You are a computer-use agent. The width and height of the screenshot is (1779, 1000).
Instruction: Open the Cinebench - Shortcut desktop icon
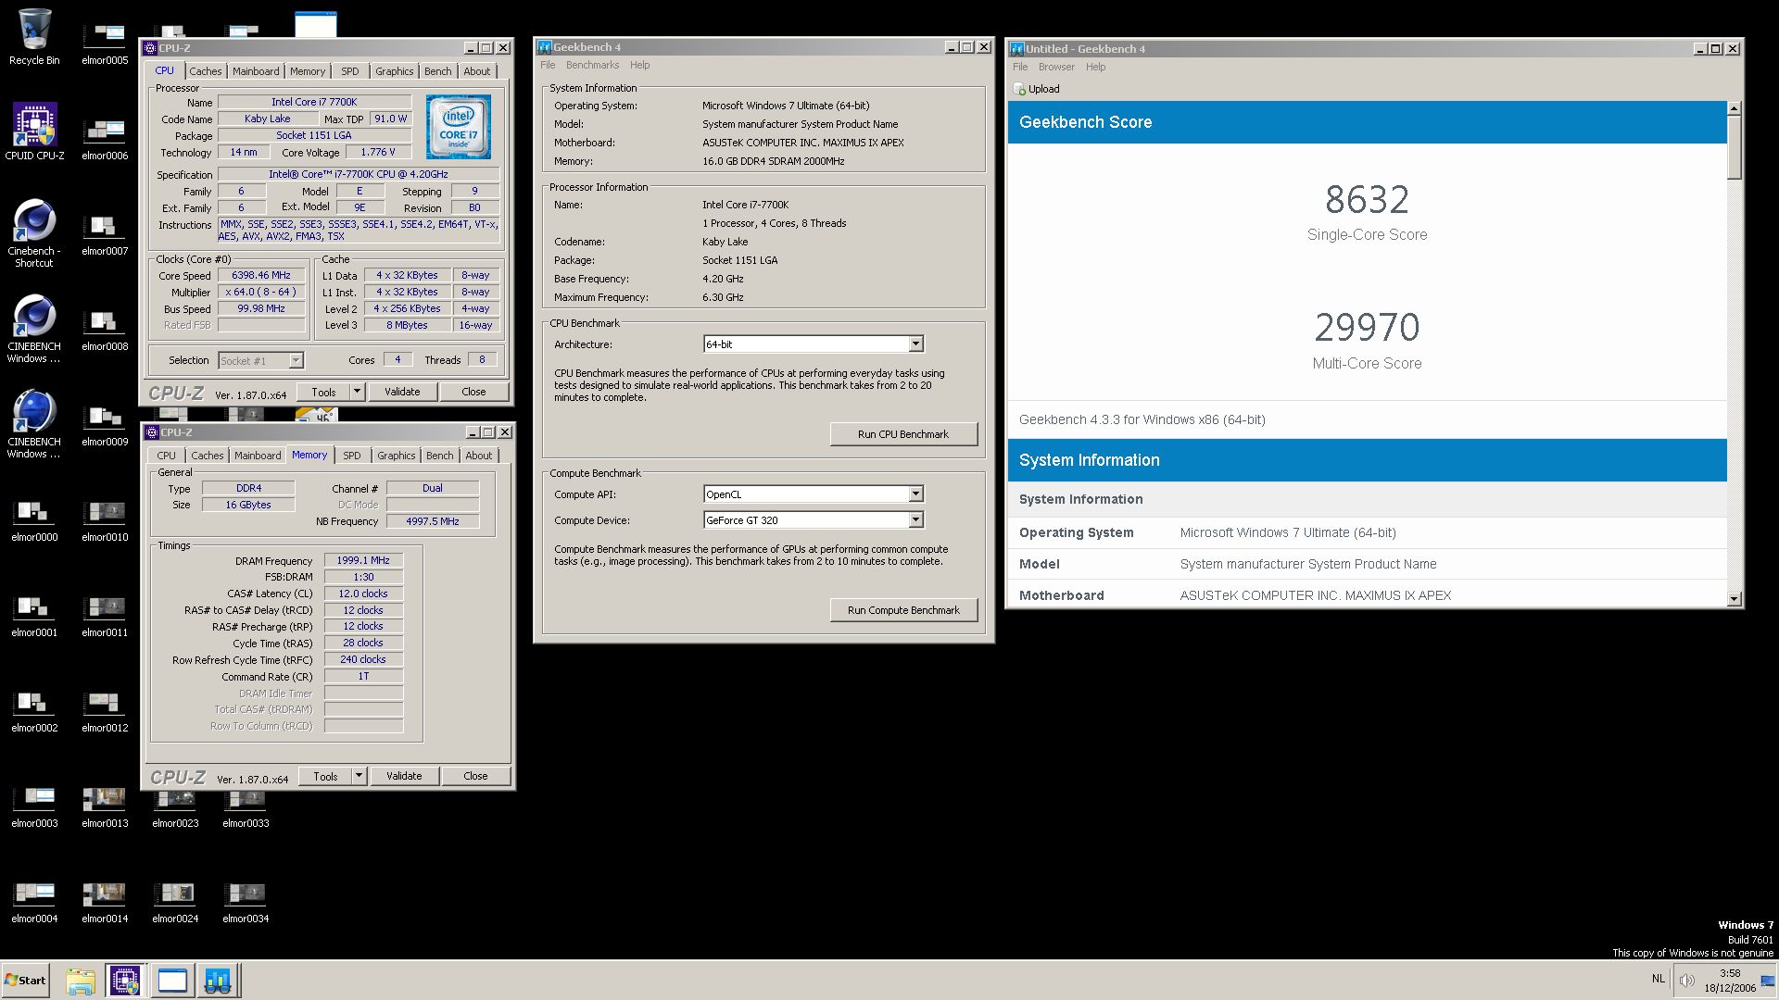[34, 233]
